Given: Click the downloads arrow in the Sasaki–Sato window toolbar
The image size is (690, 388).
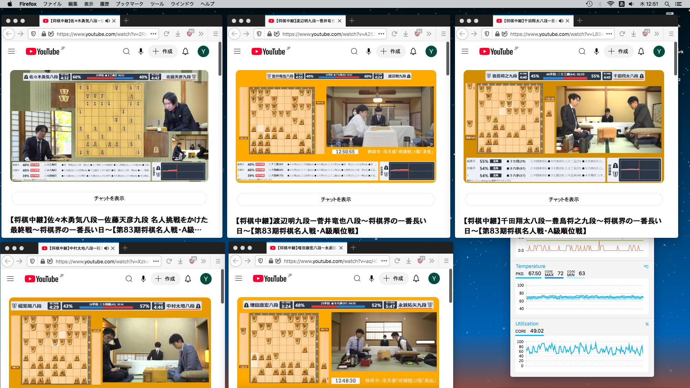Looking at the screenshot, I should (x=178, y=34).
